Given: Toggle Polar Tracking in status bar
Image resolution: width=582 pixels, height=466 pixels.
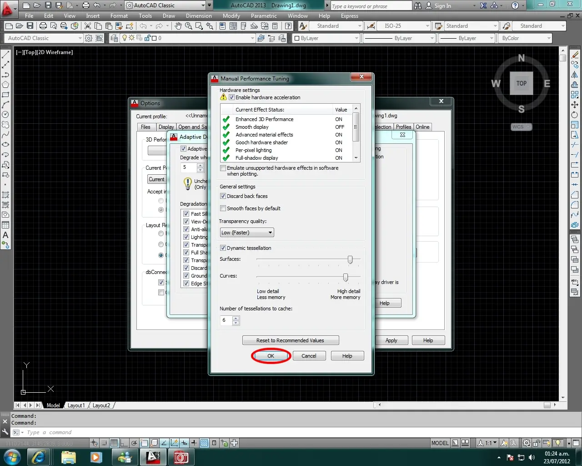Looking at the screenshot, I should click(134, 443).
